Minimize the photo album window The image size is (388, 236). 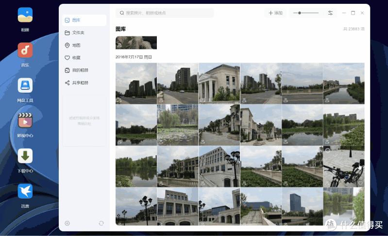point(344,13)
